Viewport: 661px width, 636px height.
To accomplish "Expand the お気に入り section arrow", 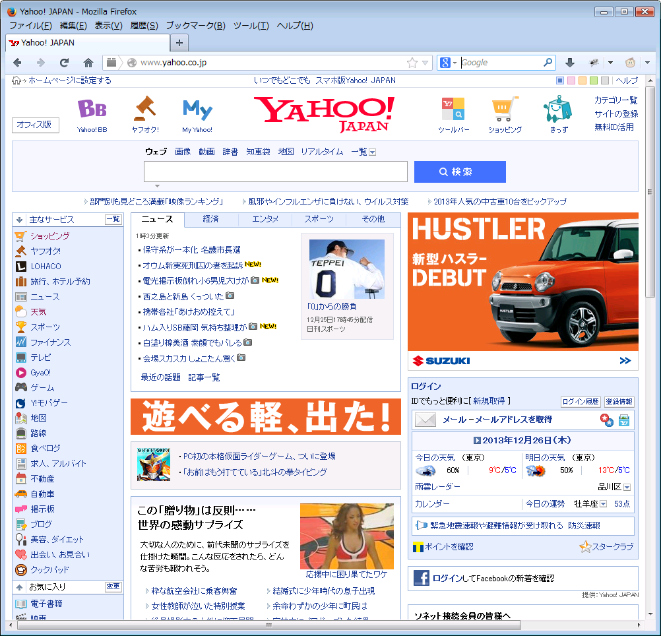I will pyautogui.click(x=19, y=587).
